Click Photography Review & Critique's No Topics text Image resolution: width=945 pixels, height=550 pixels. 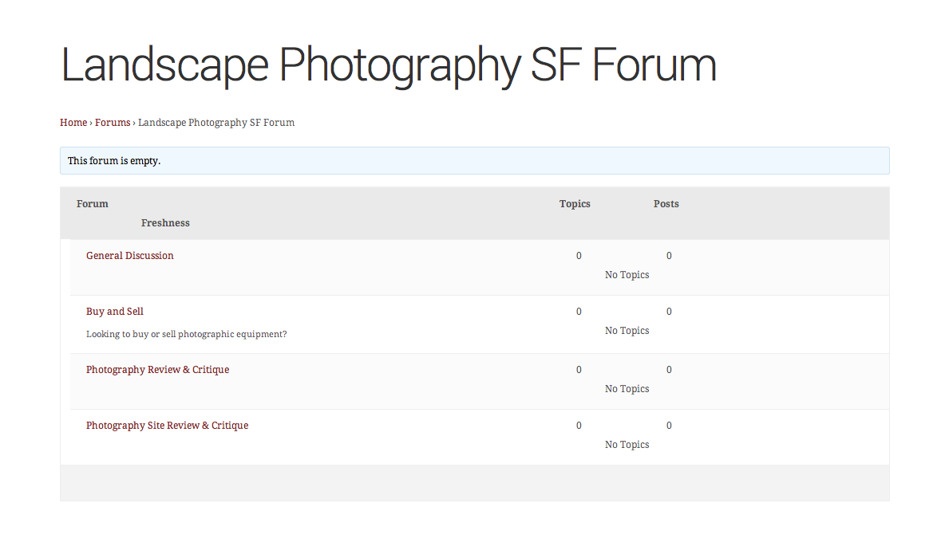[627, 389]
